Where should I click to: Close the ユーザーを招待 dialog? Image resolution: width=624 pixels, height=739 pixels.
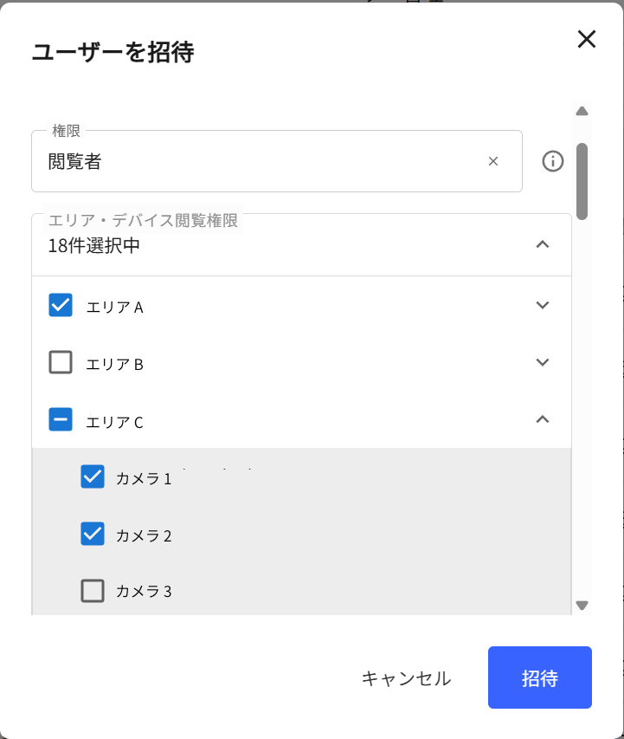(586, 39)
